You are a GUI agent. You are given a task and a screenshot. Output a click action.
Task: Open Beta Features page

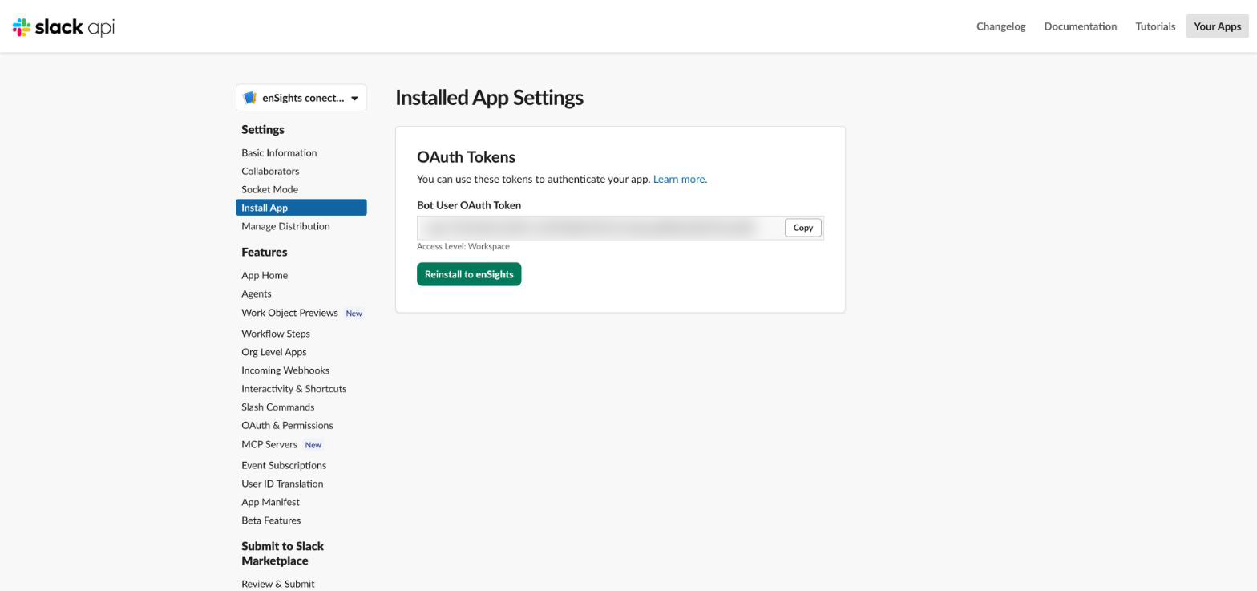click(x=271, y=520)
